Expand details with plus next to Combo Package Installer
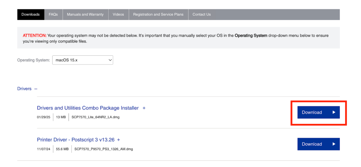The image size is (361, 167). [x=144, y=108]
